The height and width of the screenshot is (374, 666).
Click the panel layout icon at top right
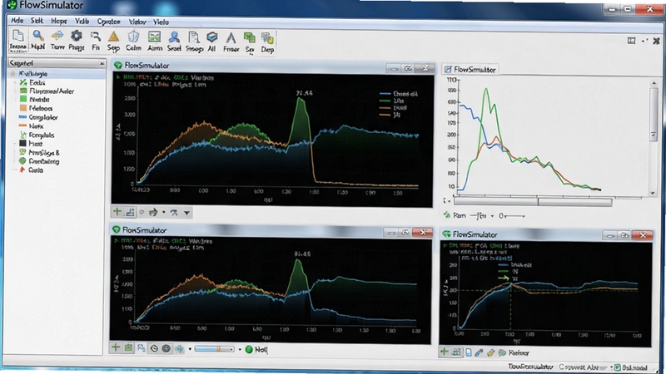[632, 41]
